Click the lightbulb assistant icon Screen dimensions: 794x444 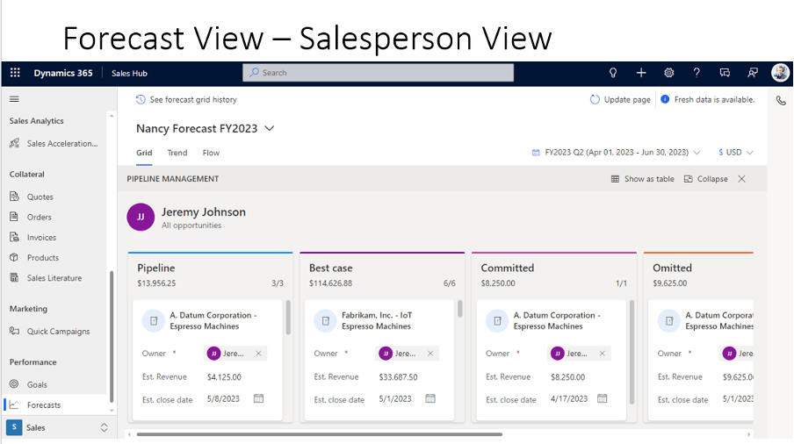[613, 73]
